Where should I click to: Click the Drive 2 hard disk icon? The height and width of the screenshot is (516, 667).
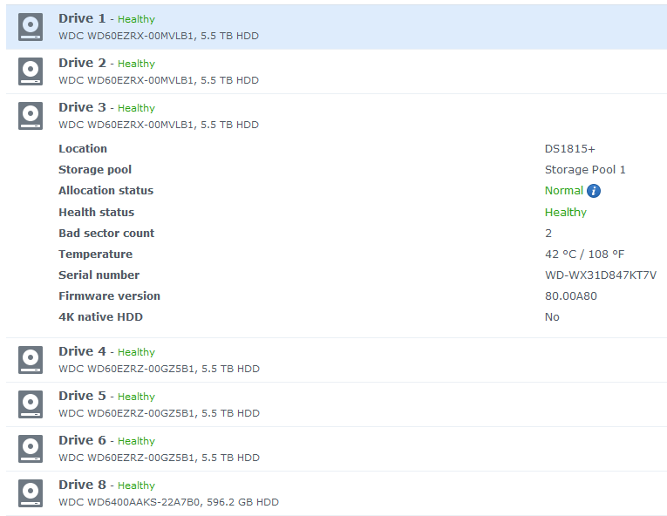coord(31,71)
